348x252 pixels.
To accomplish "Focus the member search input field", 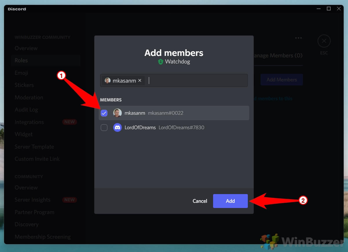I will coord(174,81).
